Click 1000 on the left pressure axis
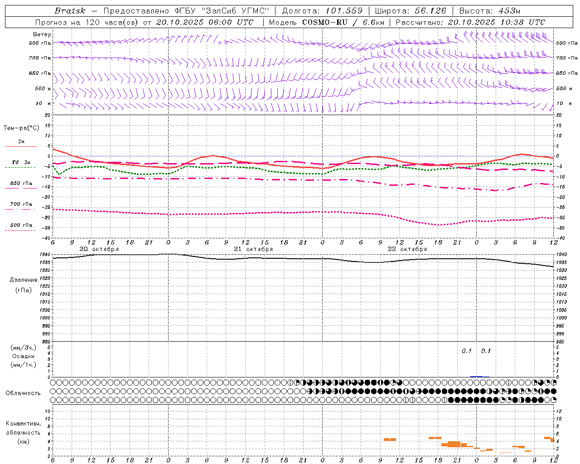 pyautogui.click(x=46, y=318)
